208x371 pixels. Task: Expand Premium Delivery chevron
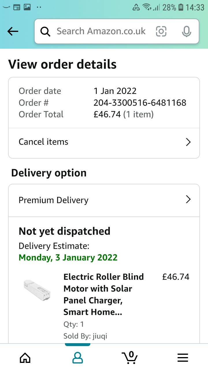click(188, 199)
